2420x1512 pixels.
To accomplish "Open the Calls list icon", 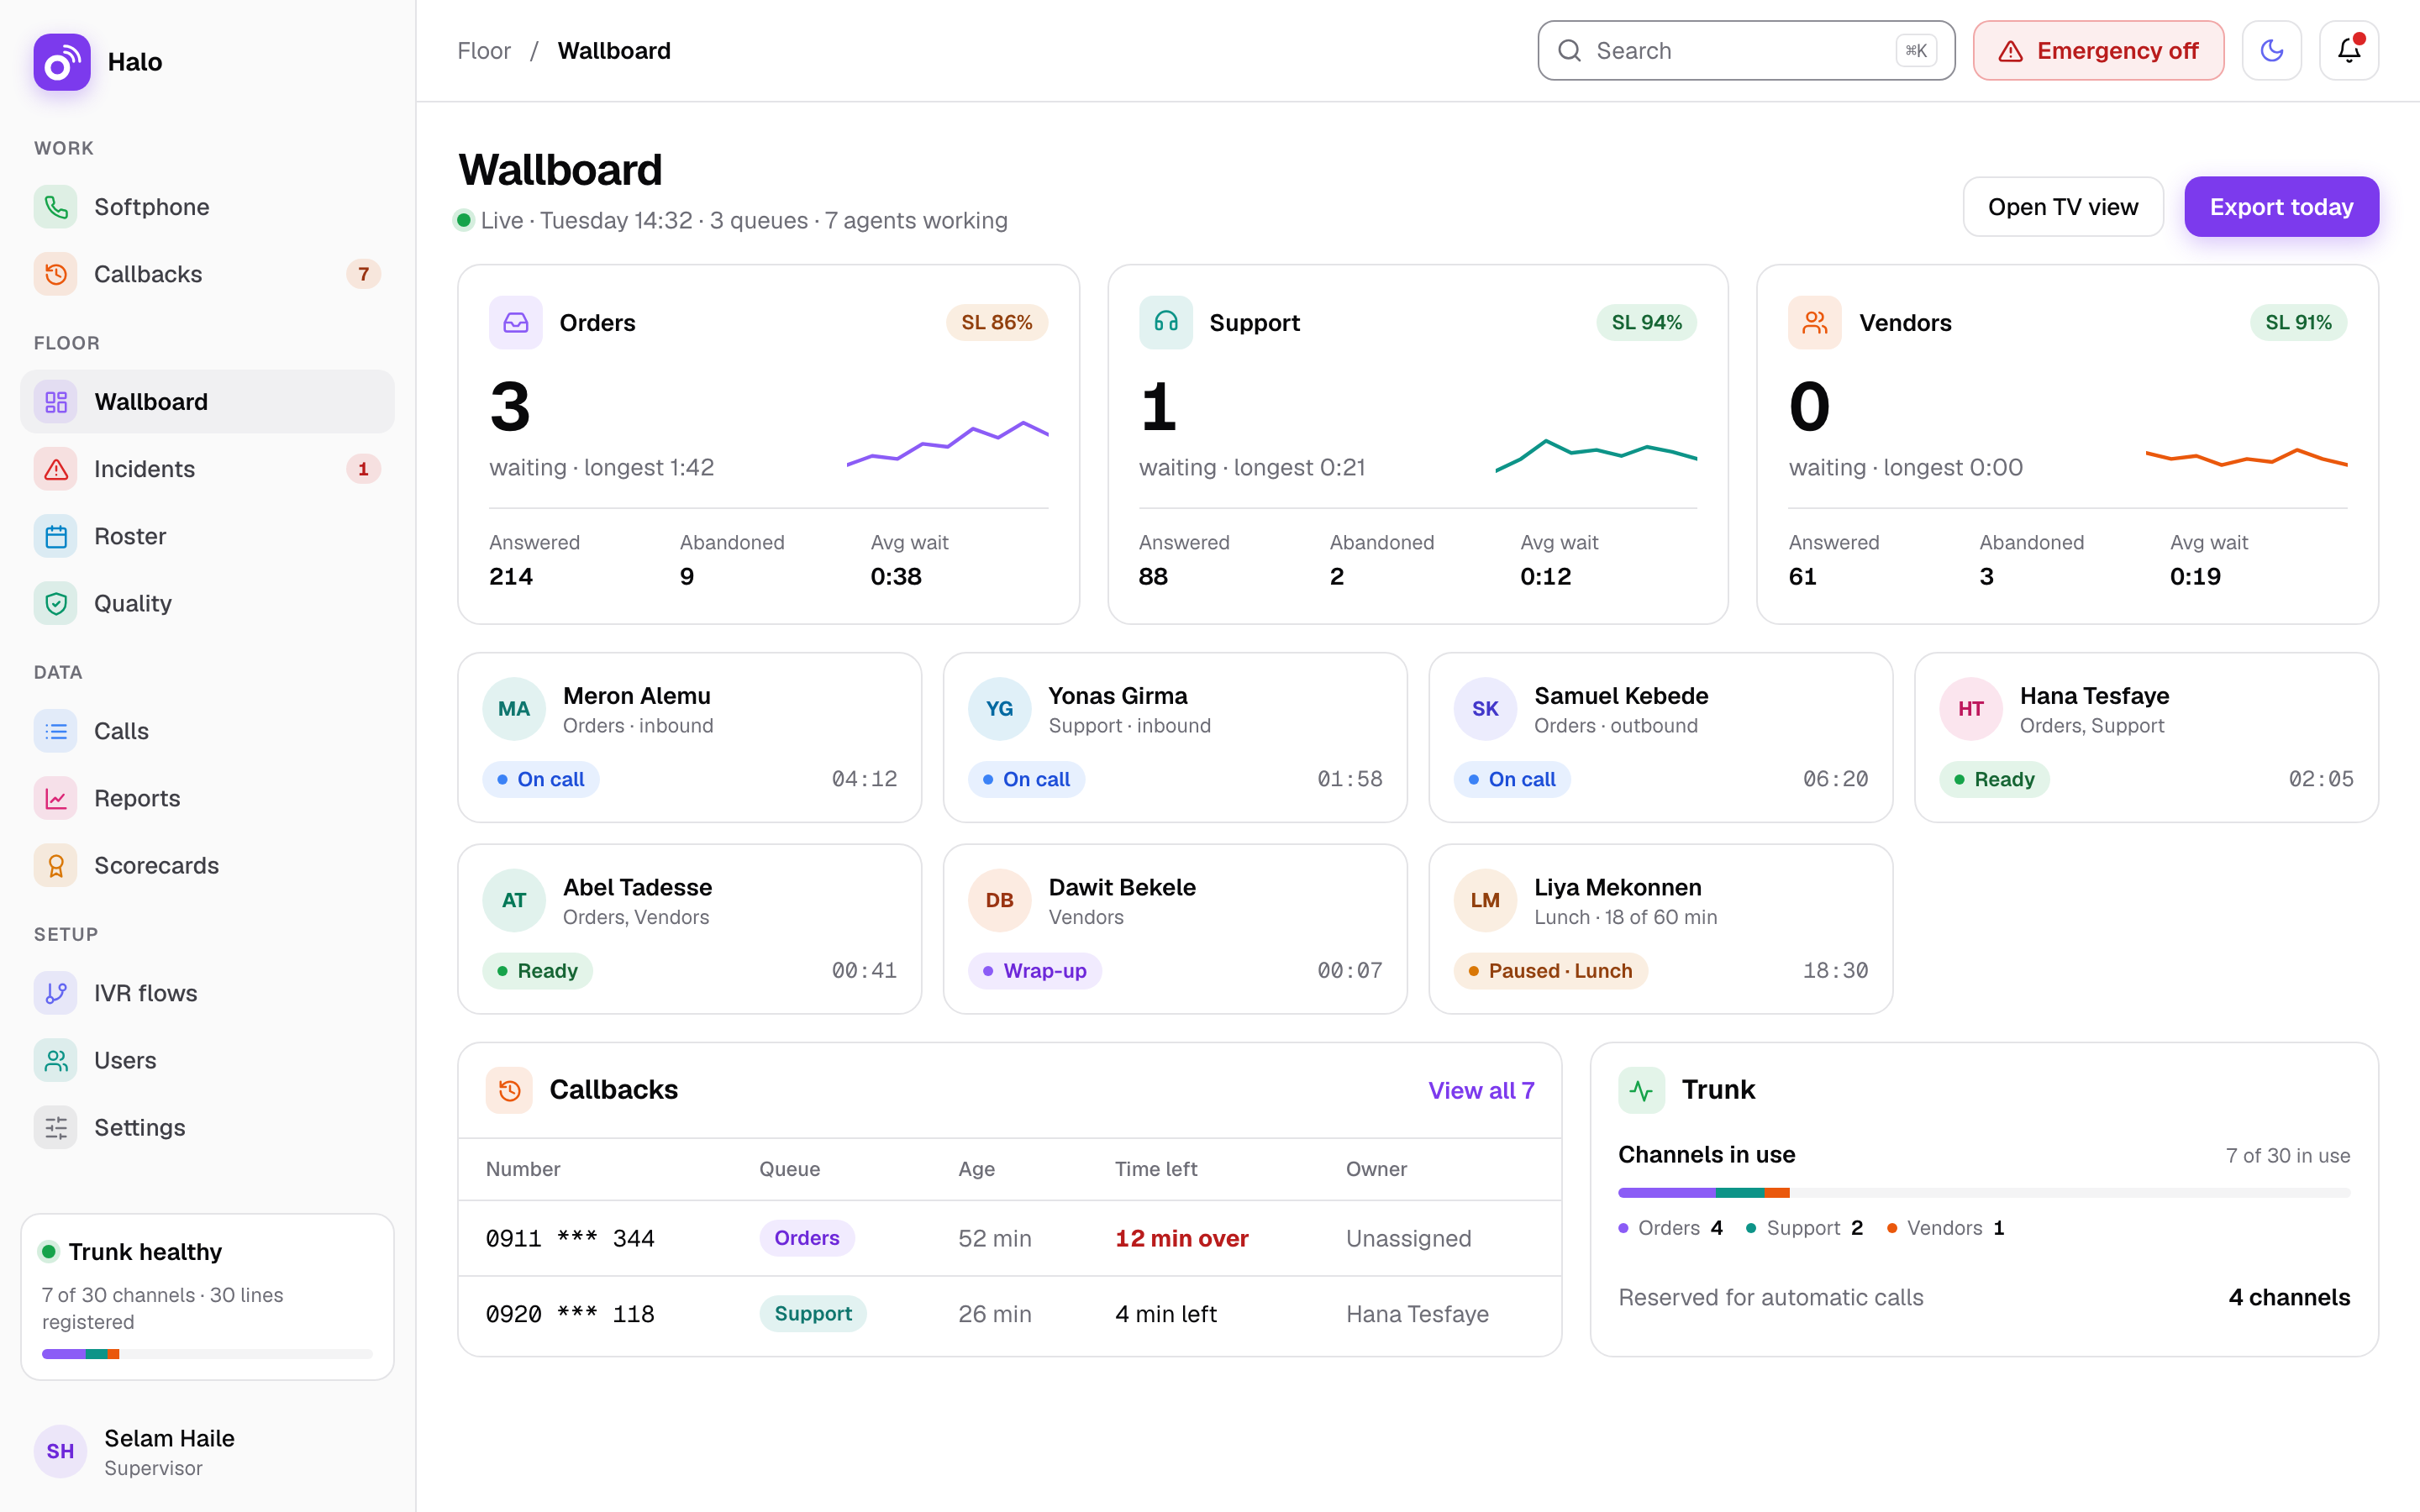I will coord(56,731).
